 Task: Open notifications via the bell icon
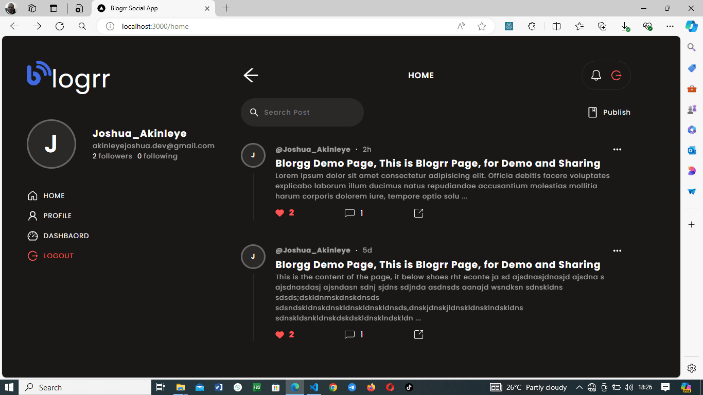pyautogui.click(x=596, y=76)
